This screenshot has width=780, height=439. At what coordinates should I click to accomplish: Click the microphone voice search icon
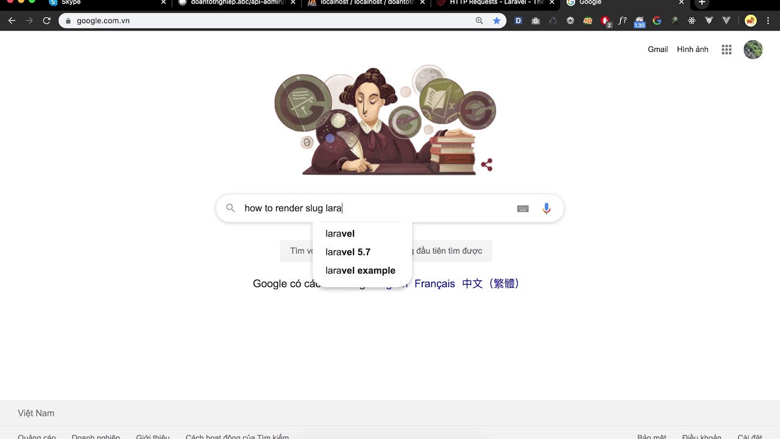pyautogui.click(x=547, y=209)
